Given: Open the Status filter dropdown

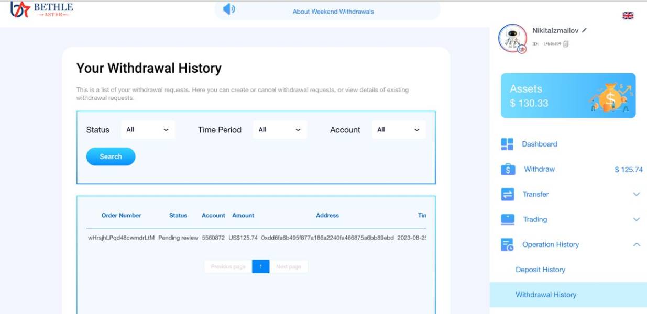Looking at the screenshot, I should [148, 130].
